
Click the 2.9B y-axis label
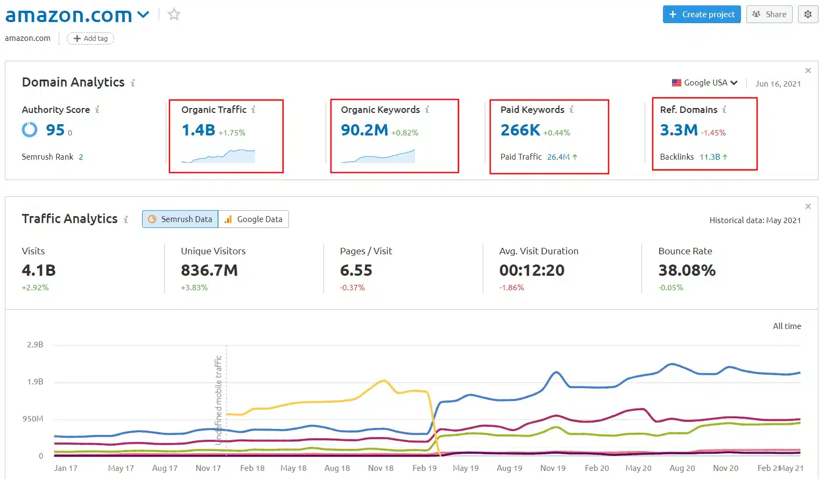click(x=35, y=345)
